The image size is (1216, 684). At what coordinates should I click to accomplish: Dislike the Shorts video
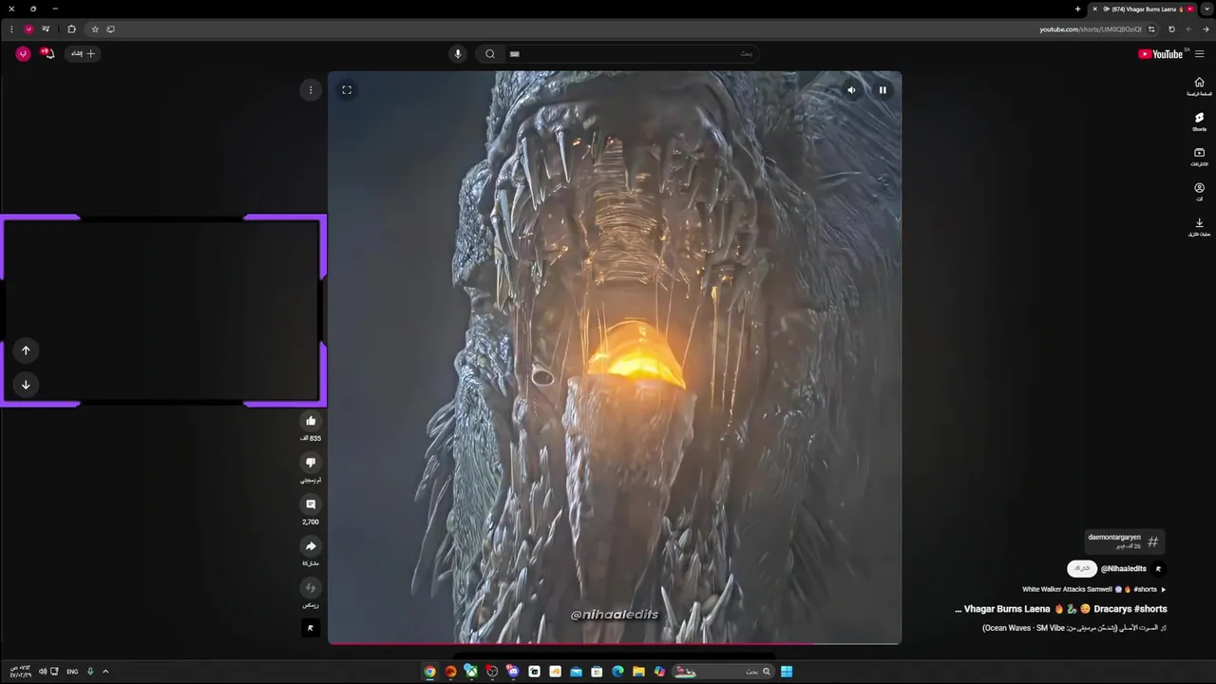pos(311,463)
